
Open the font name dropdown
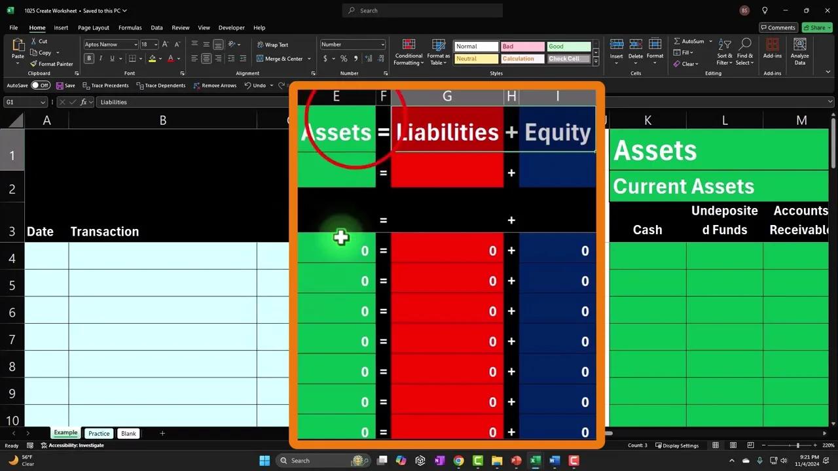tap(136, 44)
